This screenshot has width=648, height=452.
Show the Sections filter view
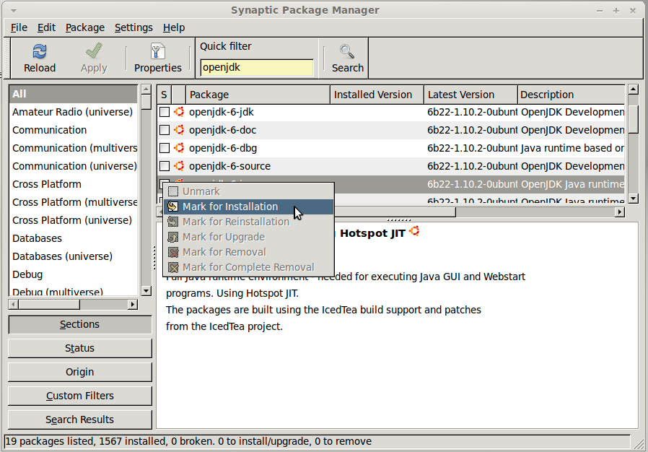coord(80,324)
